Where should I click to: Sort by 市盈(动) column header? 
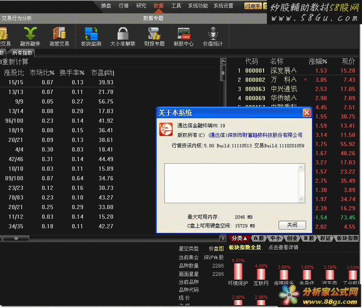[103, 73]
